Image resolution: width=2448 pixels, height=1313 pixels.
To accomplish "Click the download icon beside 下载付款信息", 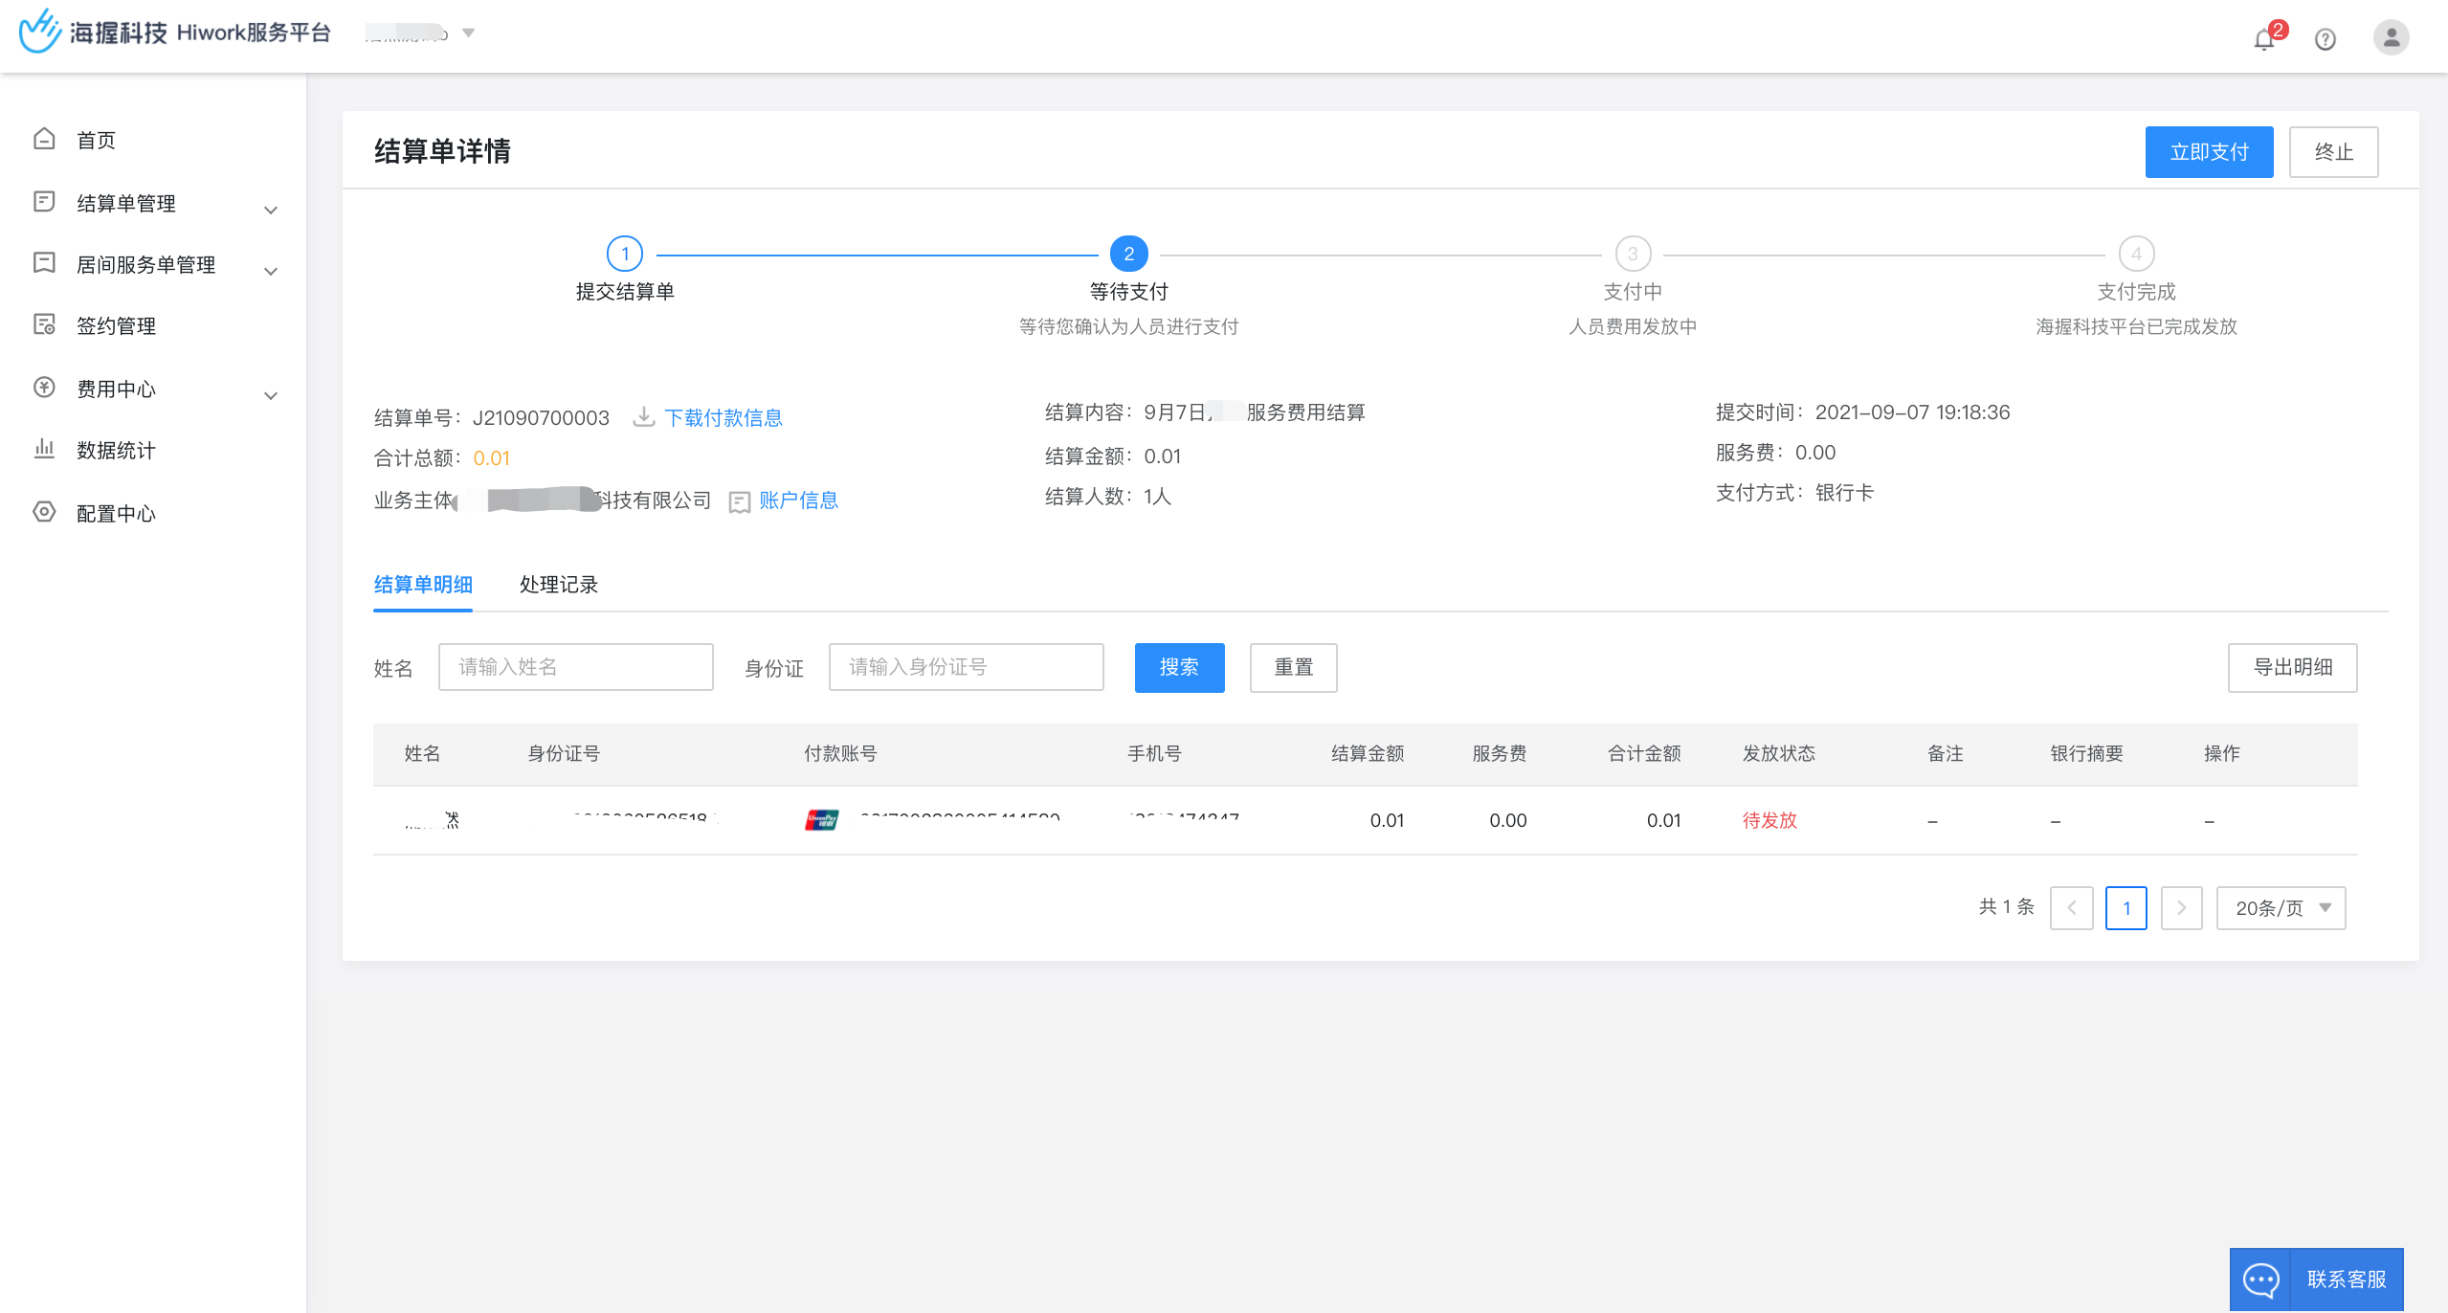I will click(x=644, y=417).
